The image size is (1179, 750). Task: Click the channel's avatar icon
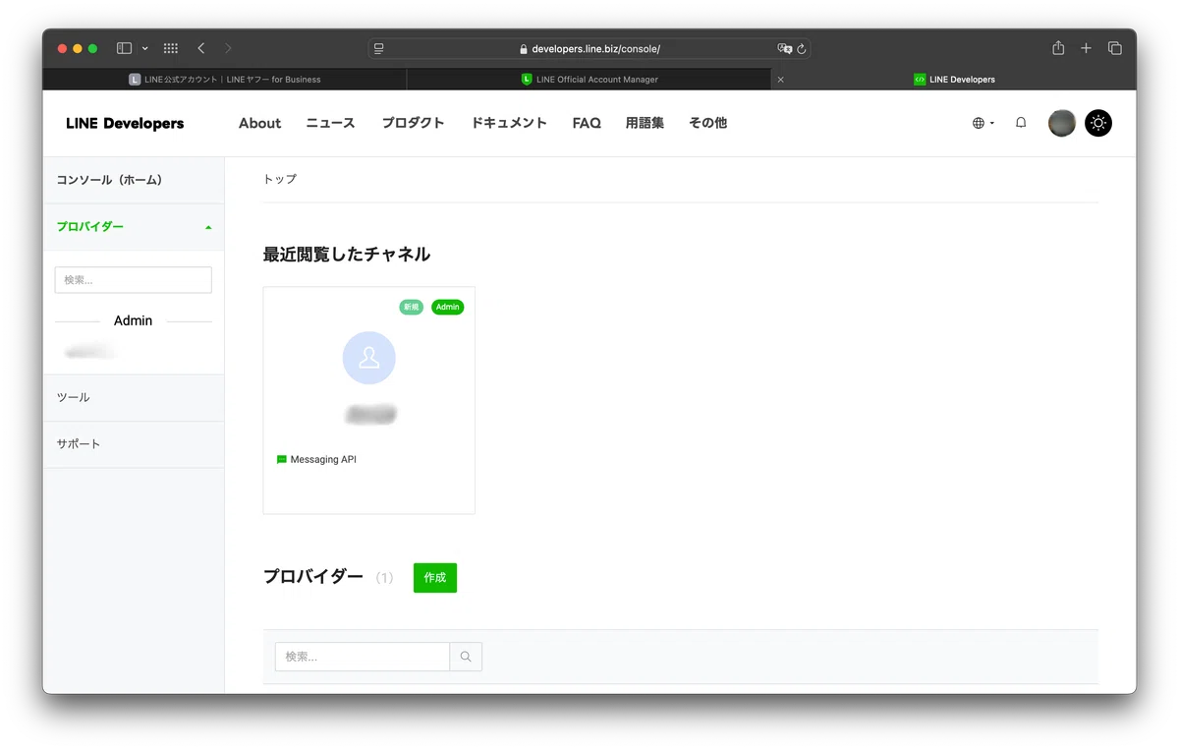[369, 358]
